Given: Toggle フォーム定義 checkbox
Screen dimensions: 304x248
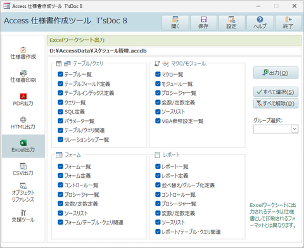Looking at the screenshot, I should 60,176.
